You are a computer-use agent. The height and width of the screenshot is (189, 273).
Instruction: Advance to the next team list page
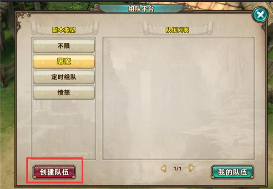(x=192, y=168)
